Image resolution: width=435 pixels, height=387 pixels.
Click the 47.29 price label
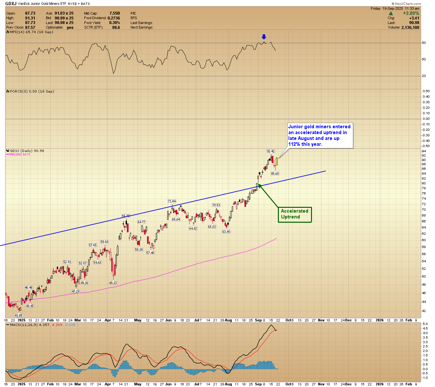[76, 292]
